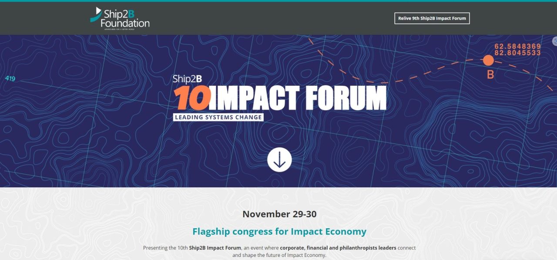Click the corporate, financial and philanthropists leaders text
This screenshot has width=557, height=260.
338,248
